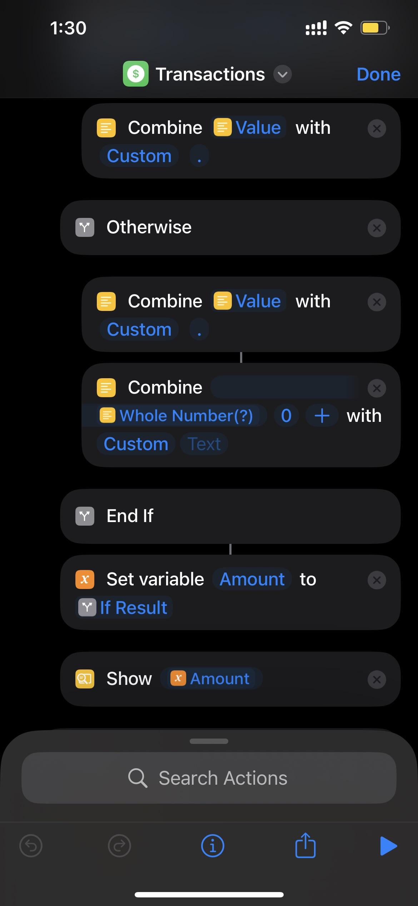The width and height of the screenshot is (418, 906).
Task: Remove the Show Amount action
Action: 377,679
